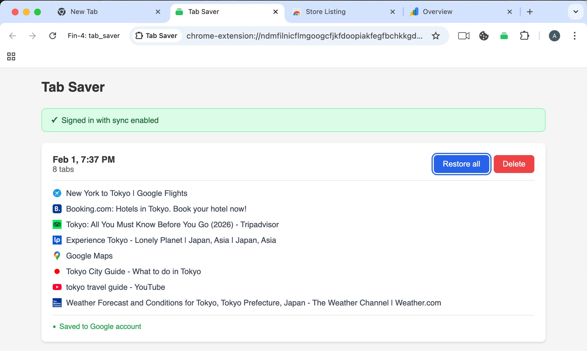Open the three-dot Chrome menu
587x351 pixels.
tap(575, 36)
